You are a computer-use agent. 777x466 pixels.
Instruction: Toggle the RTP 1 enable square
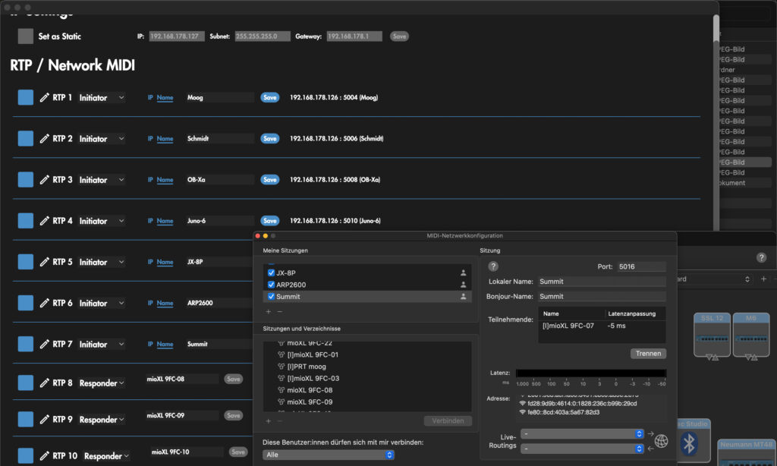pyautogui.click(x=26, y=98)
